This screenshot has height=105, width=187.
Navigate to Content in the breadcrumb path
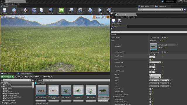[36, 77]
